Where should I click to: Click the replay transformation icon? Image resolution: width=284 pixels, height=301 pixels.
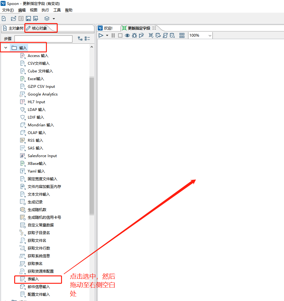(142, 35)
